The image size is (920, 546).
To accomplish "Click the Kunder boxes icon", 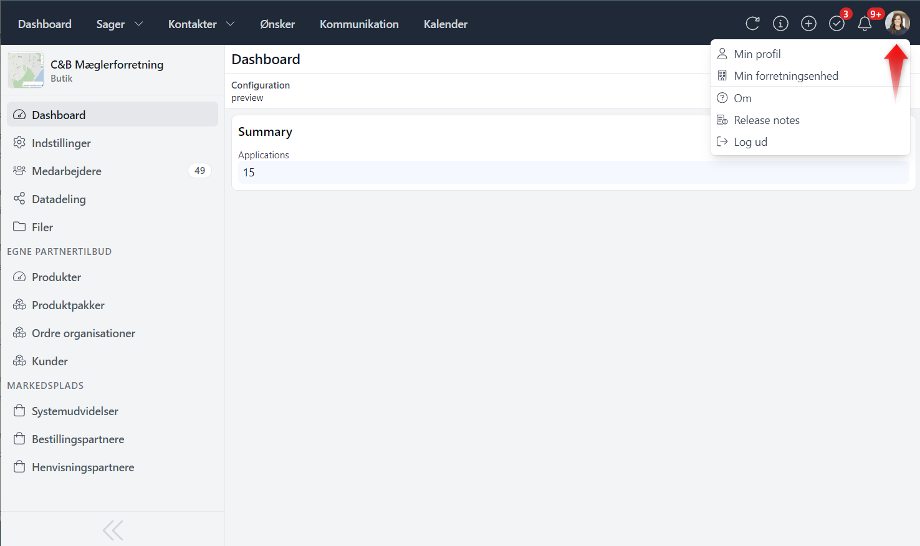I will point(19,361).
